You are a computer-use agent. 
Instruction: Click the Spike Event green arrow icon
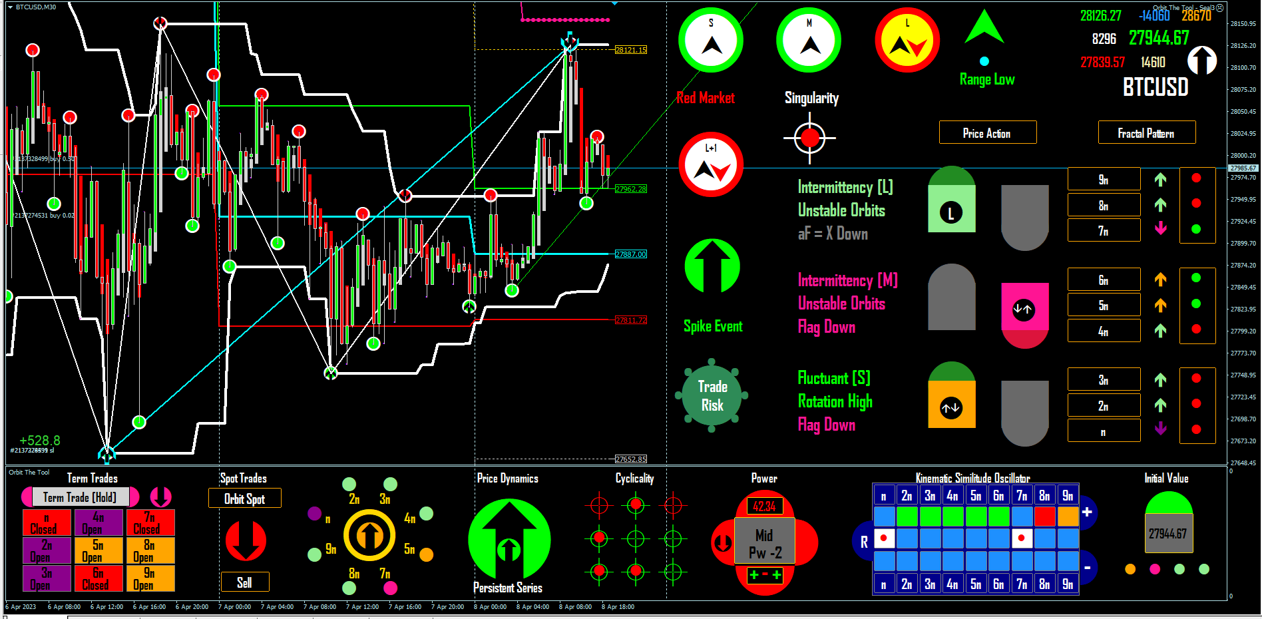pyautogui.click(x=712, y=266)
